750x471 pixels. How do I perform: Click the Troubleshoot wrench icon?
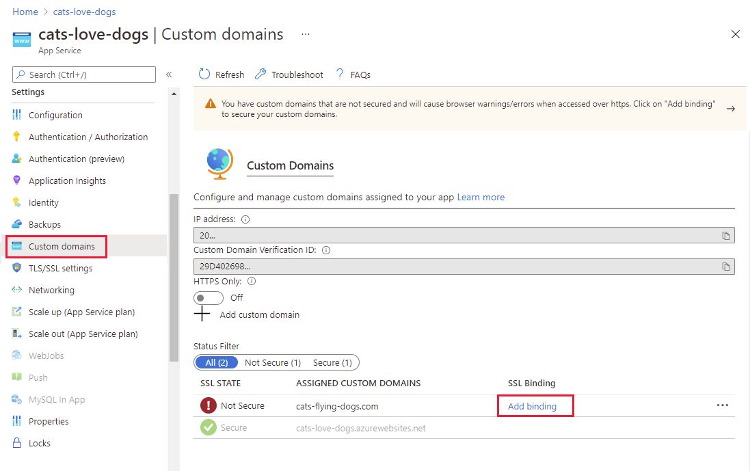(260, 74)
